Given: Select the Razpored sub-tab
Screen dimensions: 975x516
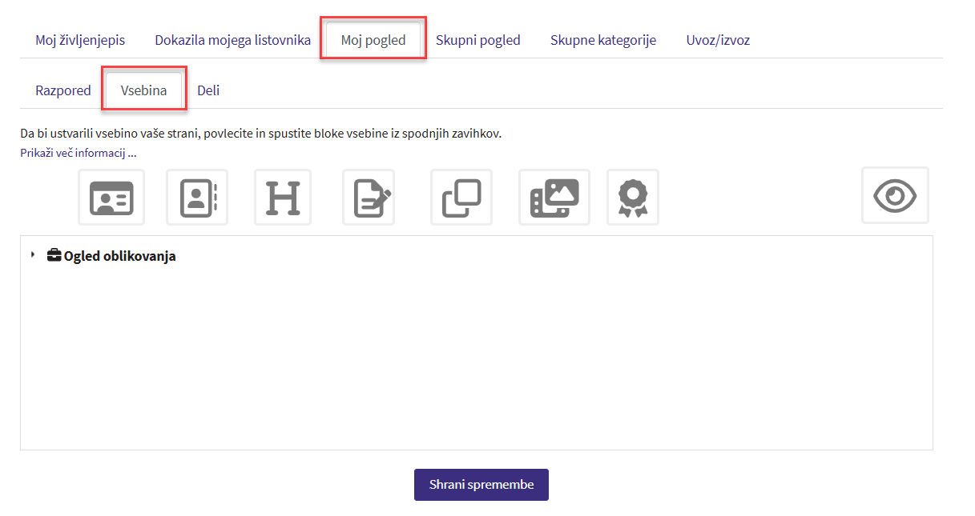Looking at the screenshot, I should pyautogui.click(x=63, y=90).
